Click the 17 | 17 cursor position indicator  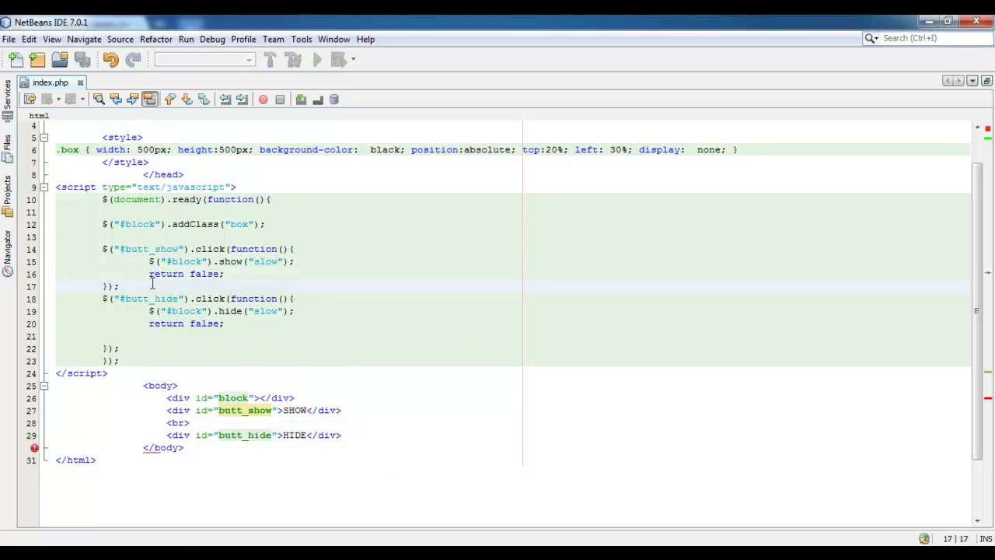tap(955, 539)
